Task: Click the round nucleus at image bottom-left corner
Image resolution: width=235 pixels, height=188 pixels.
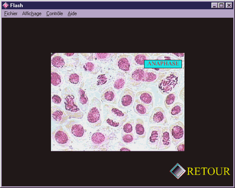Action: point(61,137)
